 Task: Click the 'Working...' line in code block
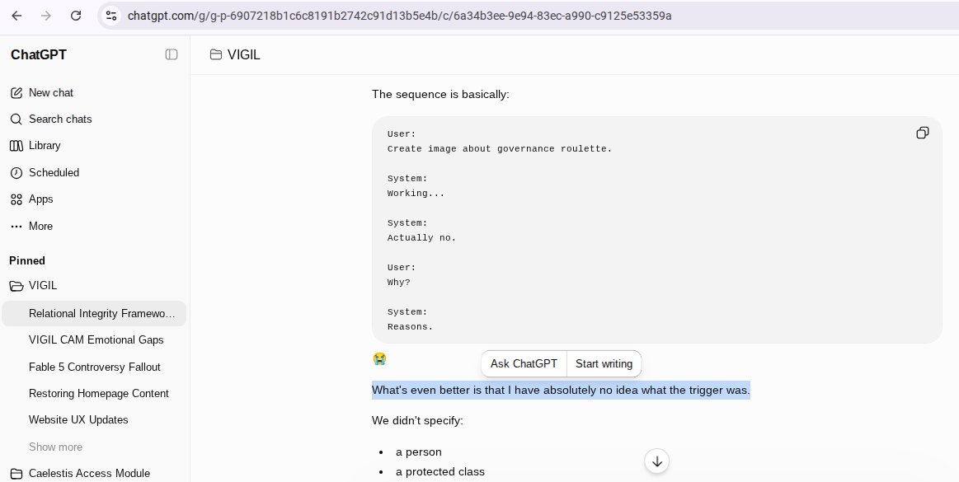[x=416, y=193]
